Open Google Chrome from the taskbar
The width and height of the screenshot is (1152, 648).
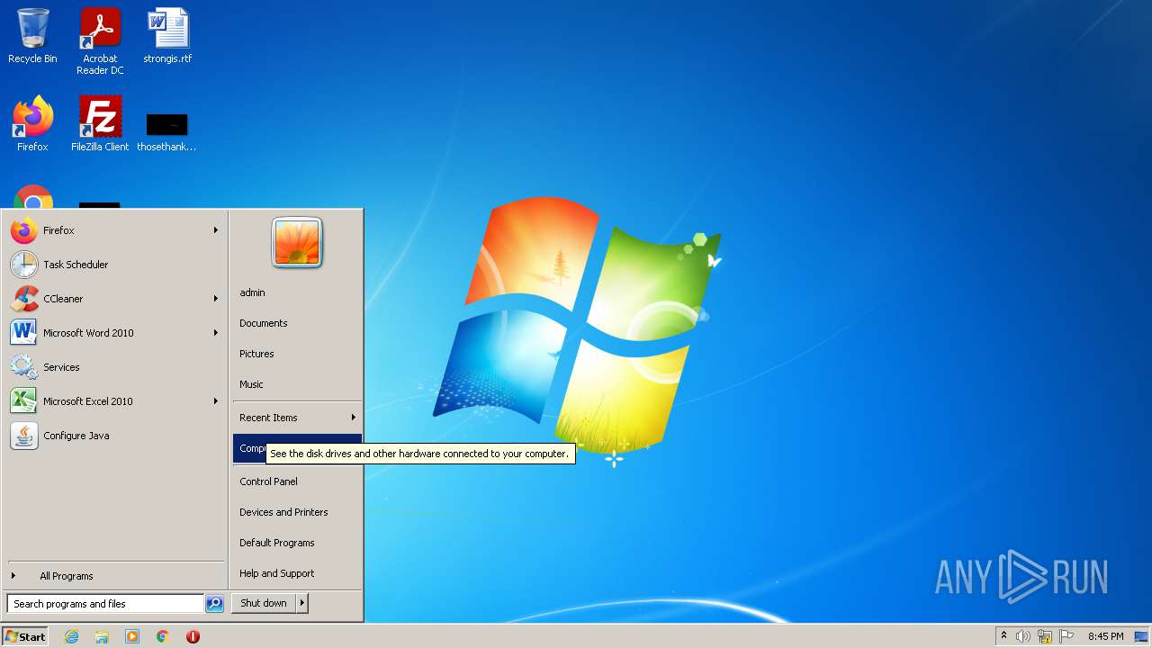tap(163, 636)
